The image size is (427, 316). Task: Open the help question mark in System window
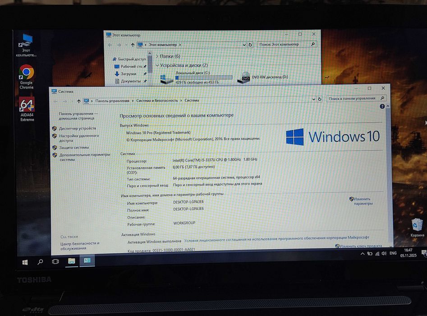[382, 107]
